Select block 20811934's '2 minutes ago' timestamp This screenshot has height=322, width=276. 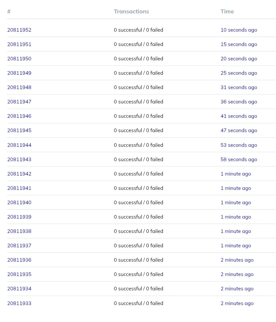pos(237,289)
